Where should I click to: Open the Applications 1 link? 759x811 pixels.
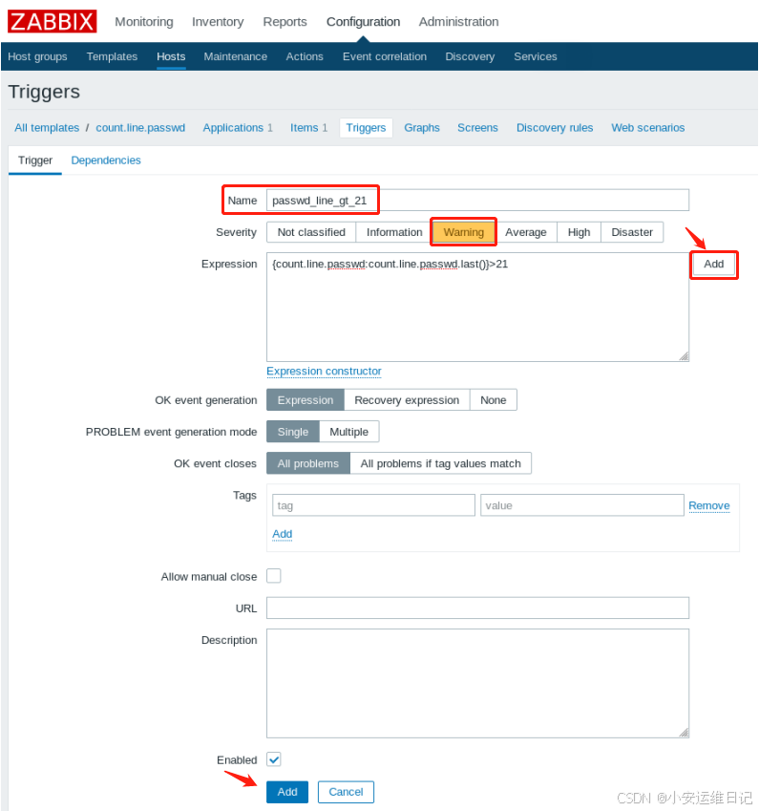[238, 128]
